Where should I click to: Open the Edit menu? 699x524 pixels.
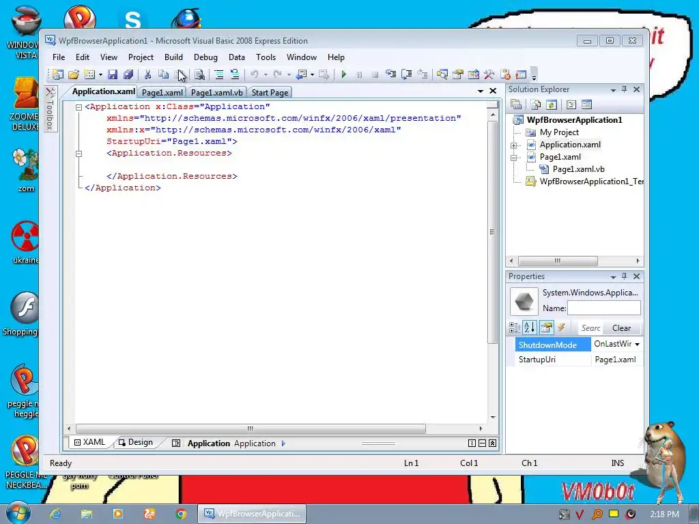point(83,57)
